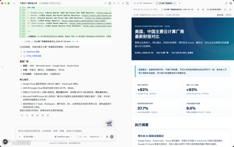Add a new preview tab with the plus icon
This screenshot has height=147, width=234.
click(179, 3)
